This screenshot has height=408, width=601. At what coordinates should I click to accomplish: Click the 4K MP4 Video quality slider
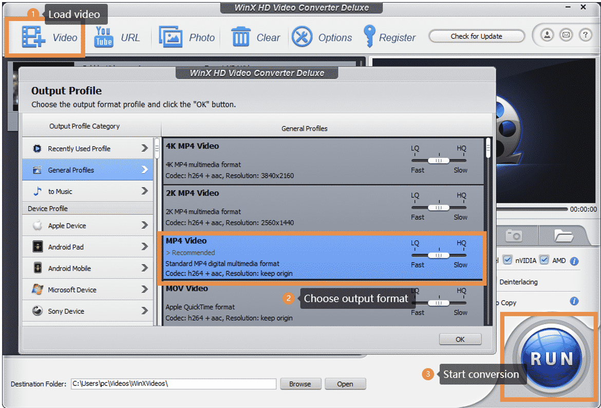pos(439,160)
